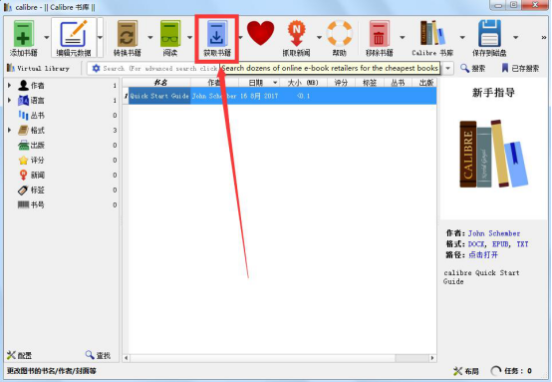
Task: Open the DOCX format link
Action: click(476, 243)
